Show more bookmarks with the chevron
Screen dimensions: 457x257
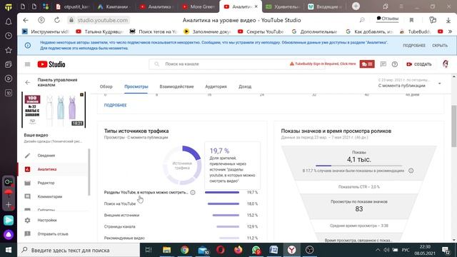[451, 31]
